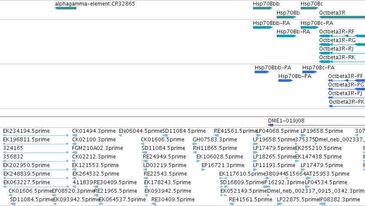
Task: Click the GH07583.3prime EST label
Action: (215, 140)
